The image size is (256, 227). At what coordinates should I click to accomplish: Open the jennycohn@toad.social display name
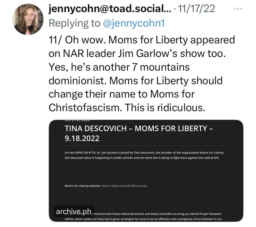coord(110,9)
